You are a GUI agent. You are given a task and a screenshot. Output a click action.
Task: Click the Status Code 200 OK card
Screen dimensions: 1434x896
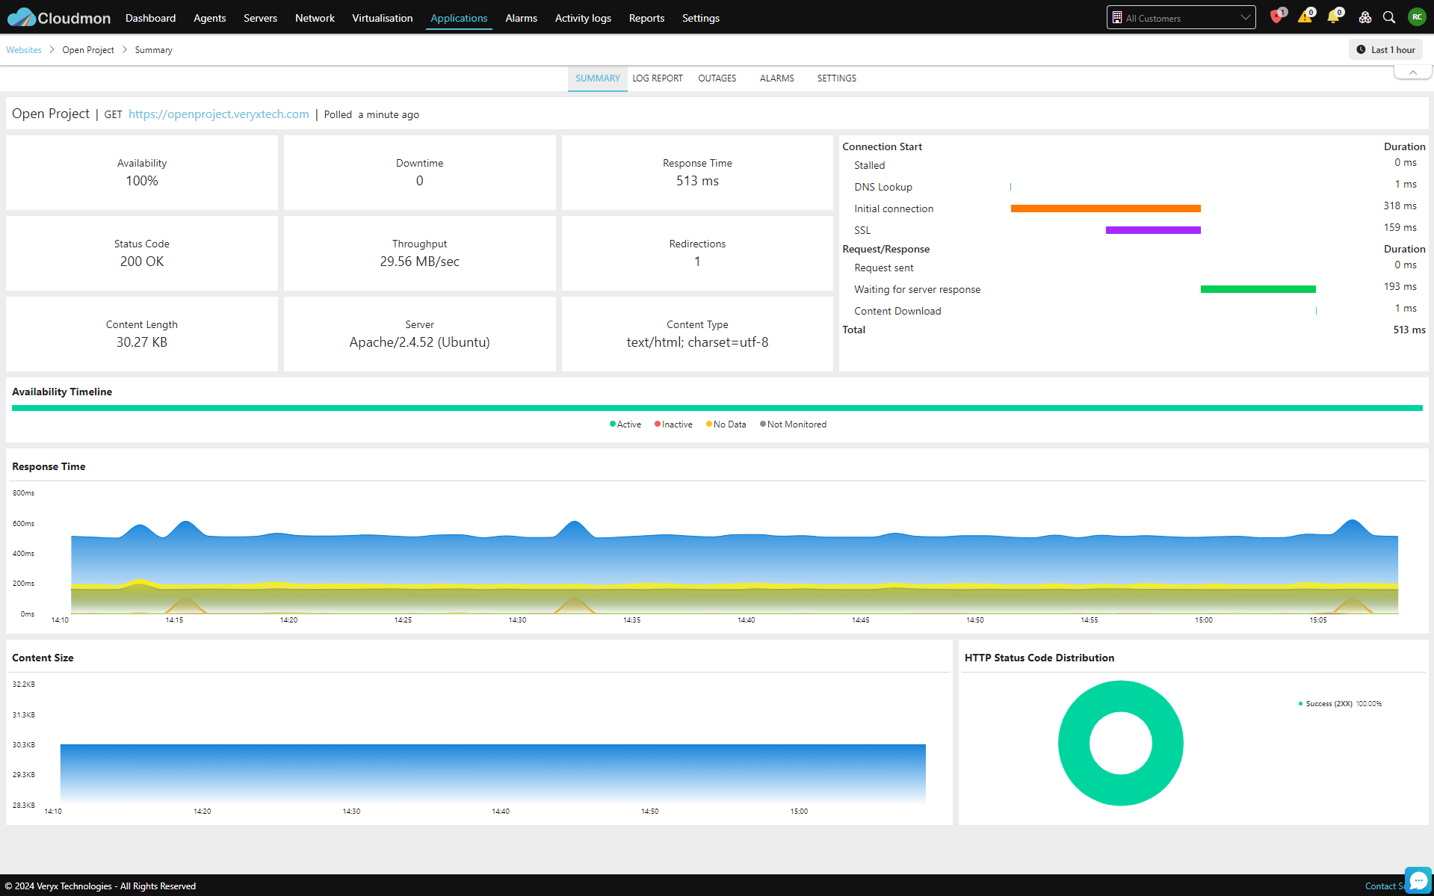click(142, 253)
